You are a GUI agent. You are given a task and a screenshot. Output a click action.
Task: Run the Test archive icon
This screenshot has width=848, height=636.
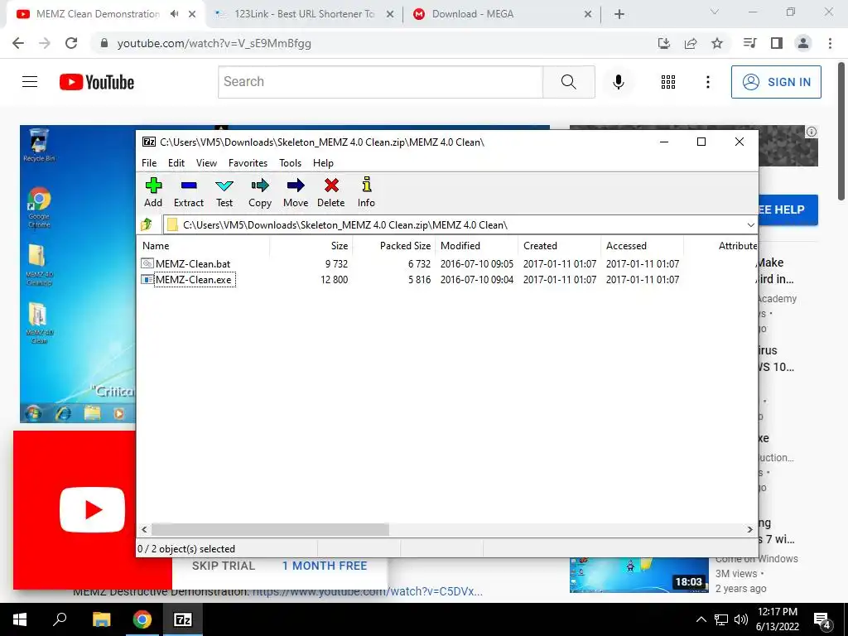(224, 192)
